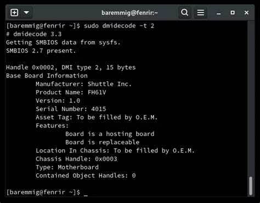260x203 pixels.
Task: Maximize the terminal window
Action: pos(233,13)
